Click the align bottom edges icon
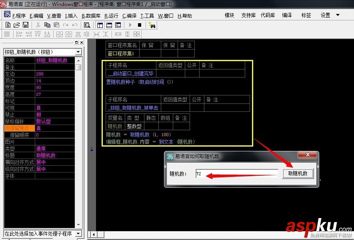Viewport: 354px width, 240px height. tap(47, 34)
